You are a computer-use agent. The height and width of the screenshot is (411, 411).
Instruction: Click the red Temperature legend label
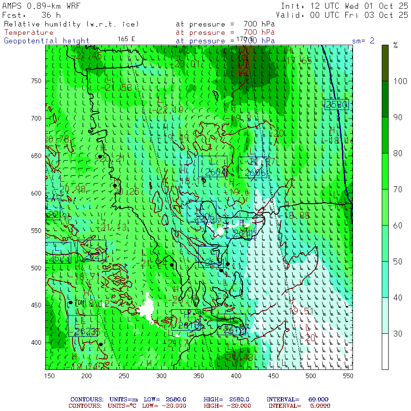pyautogui.click(x=29, y=32)
